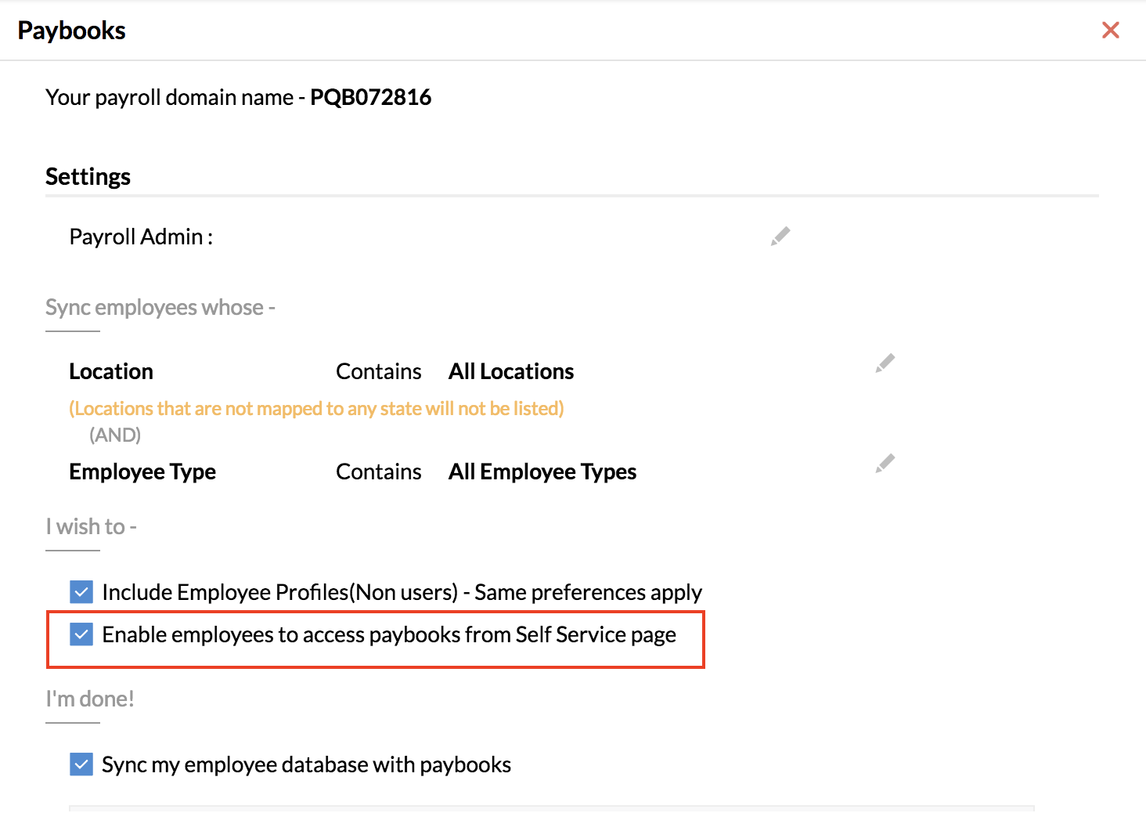This screenshot has height=813, width=1146.
Task: Click the 'I wish to -' heading
Action: [x=91, y=526]
